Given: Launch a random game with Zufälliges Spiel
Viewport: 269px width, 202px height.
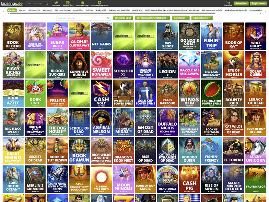Looking at the screenshot, I should click(x=123, y=18).
